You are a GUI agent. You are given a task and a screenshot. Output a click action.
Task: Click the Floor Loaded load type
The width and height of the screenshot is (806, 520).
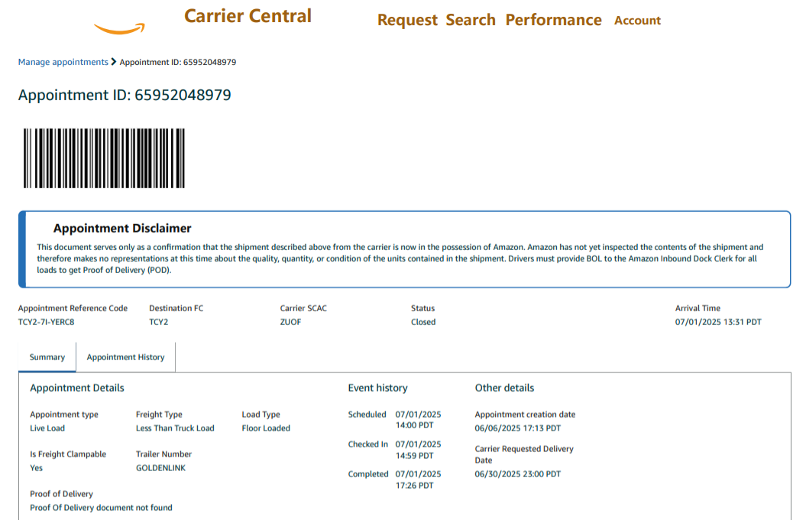point(266,428)
